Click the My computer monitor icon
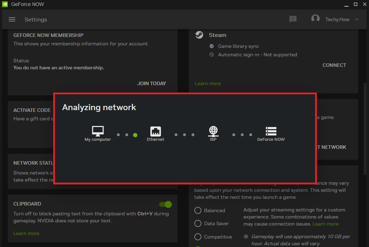 98,131
